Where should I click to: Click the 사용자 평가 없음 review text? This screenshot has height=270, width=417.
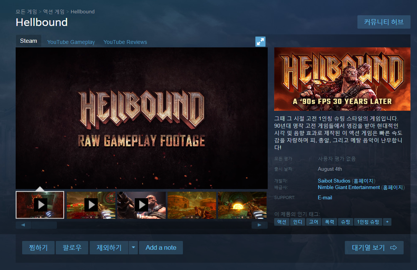[x=337, y=159]
